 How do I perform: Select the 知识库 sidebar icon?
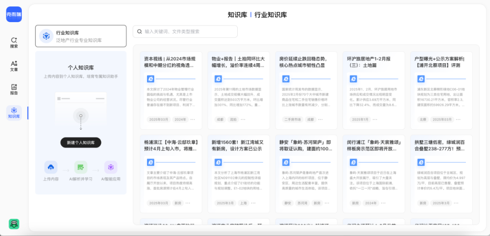pyautogui.click(x=14, y=113)
